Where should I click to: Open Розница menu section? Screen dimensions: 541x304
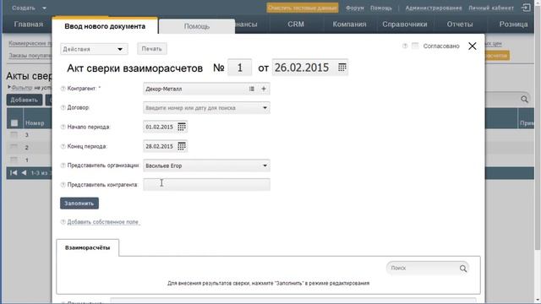[x=513, y=24]
